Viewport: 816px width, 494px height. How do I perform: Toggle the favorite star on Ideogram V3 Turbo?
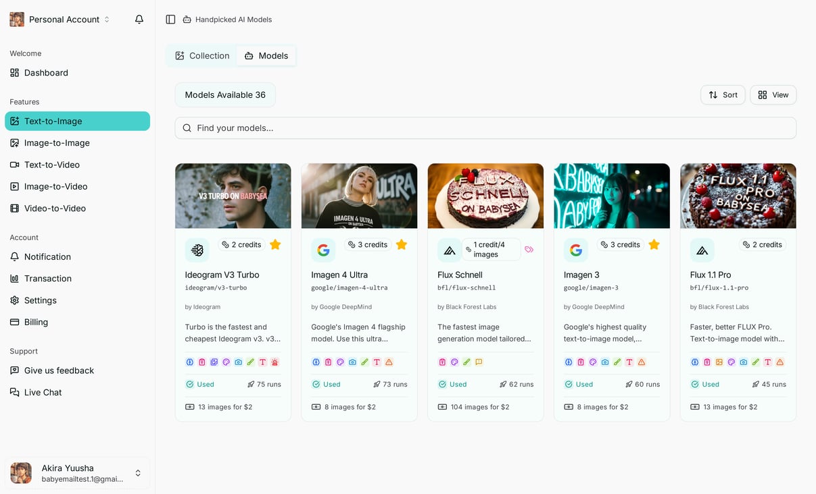[275, 245]
